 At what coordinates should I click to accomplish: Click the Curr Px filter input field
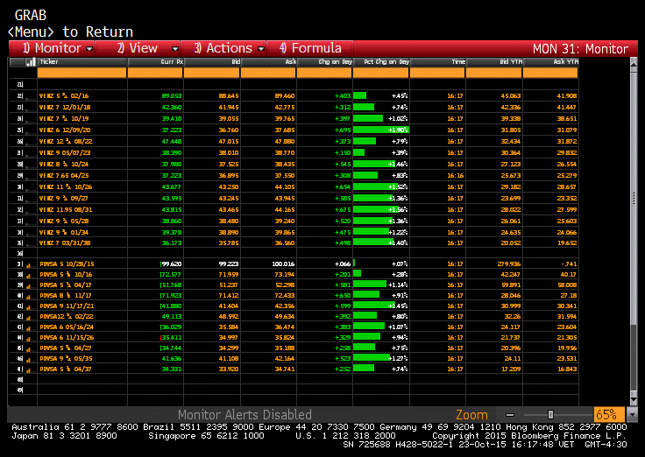pyautogui.click(x=155, y=73)
